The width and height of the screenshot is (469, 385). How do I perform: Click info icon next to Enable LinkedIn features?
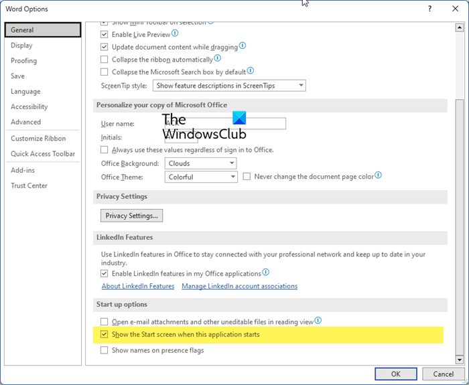(x=265, y=273)
